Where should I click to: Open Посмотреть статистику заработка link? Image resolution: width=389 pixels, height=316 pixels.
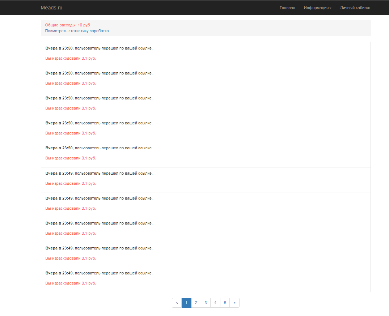pyautogui.click(x=77, y=31)
